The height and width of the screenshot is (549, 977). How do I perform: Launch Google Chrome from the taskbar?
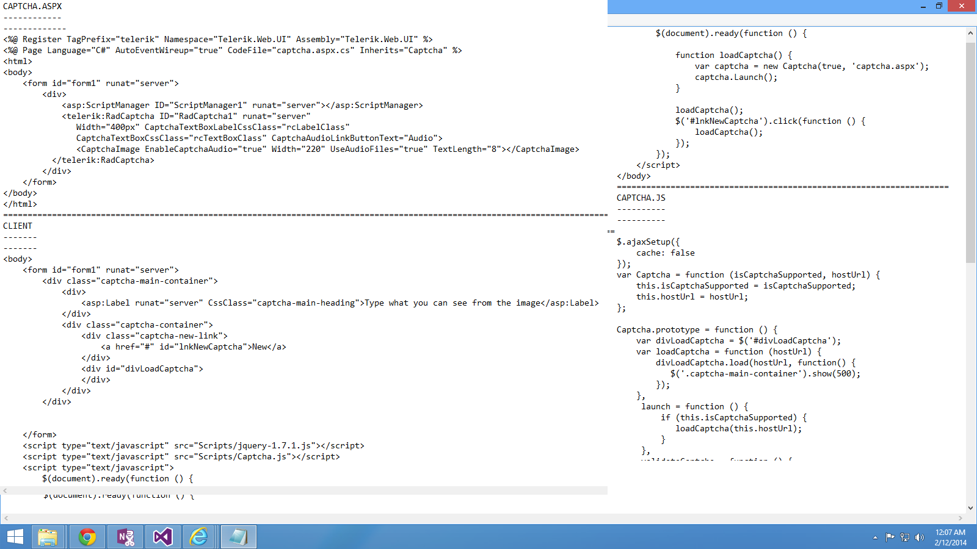click(87, 537)
